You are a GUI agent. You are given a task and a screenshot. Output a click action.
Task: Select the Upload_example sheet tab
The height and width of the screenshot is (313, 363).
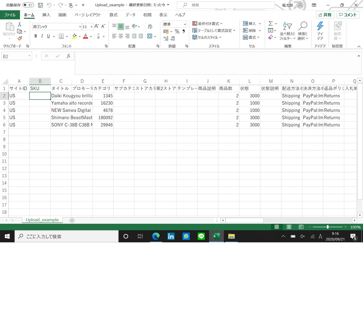[42, 220]
